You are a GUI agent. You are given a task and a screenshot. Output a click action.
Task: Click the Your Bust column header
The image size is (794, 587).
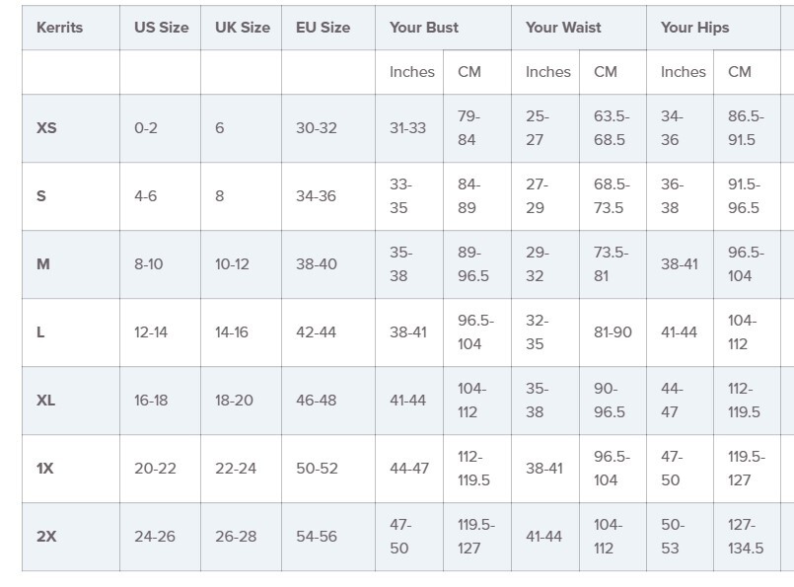[443, 28]
